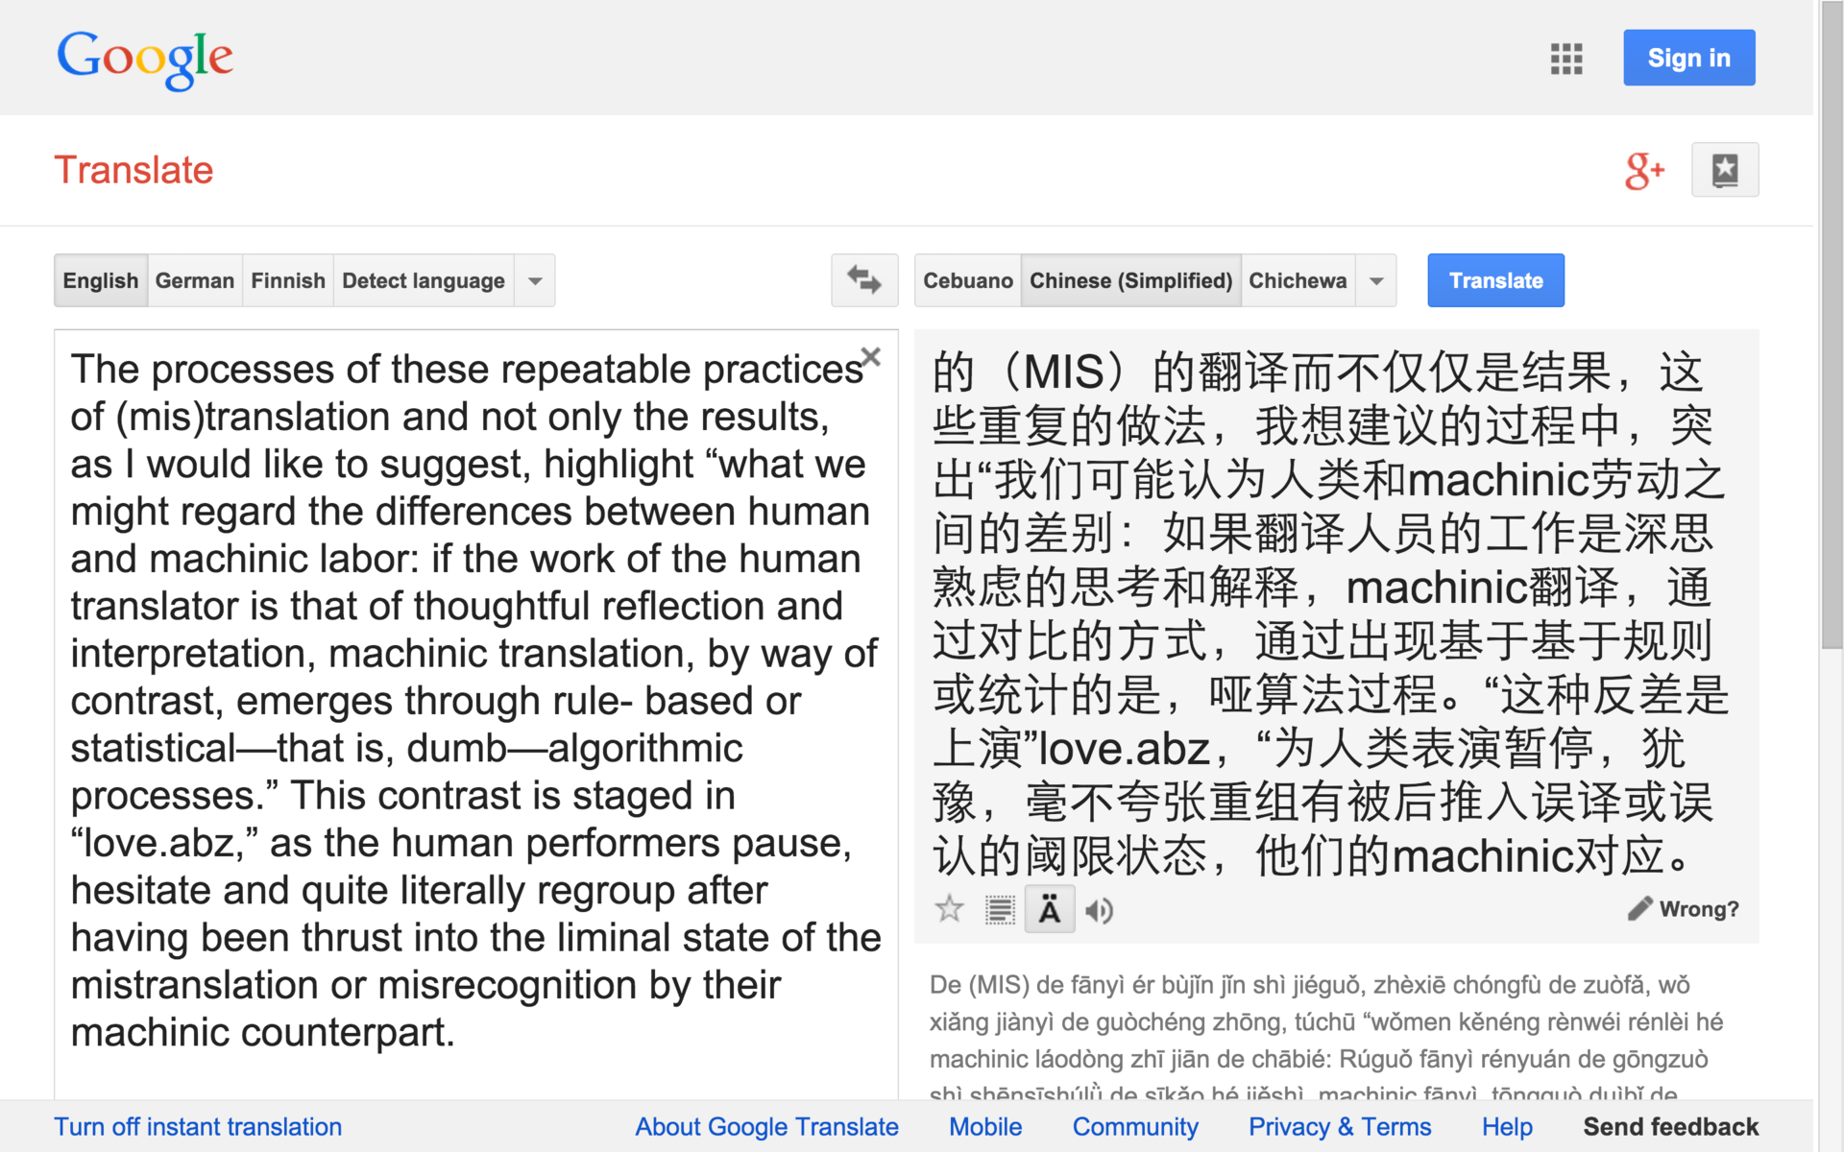Open the Google apps grid
The height and width of the screenshot is (1152, 1844).
(x=1565, y=59)
